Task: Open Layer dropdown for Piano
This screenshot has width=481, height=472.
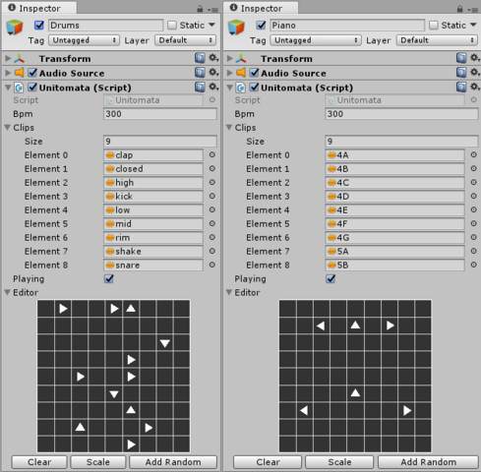Action: (x=437, y=40)
